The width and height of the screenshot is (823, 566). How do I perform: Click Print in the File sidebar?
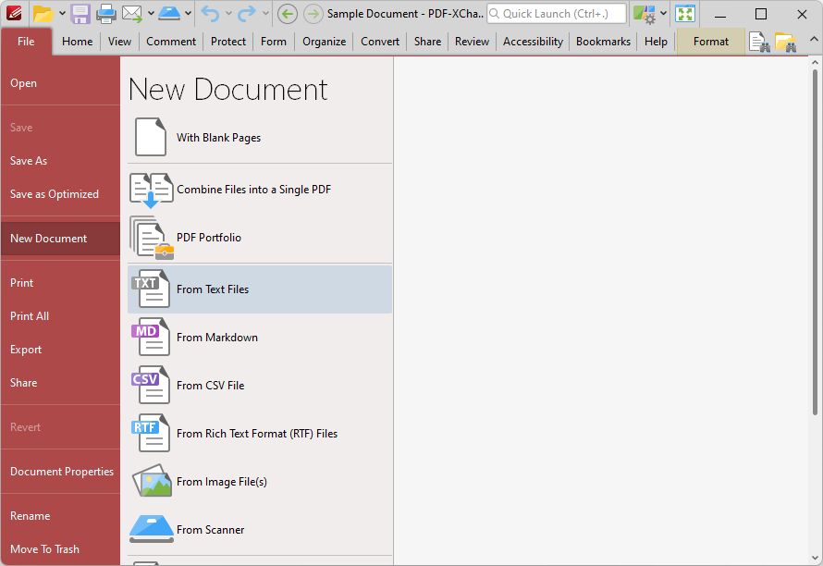(x=60, y=282)
